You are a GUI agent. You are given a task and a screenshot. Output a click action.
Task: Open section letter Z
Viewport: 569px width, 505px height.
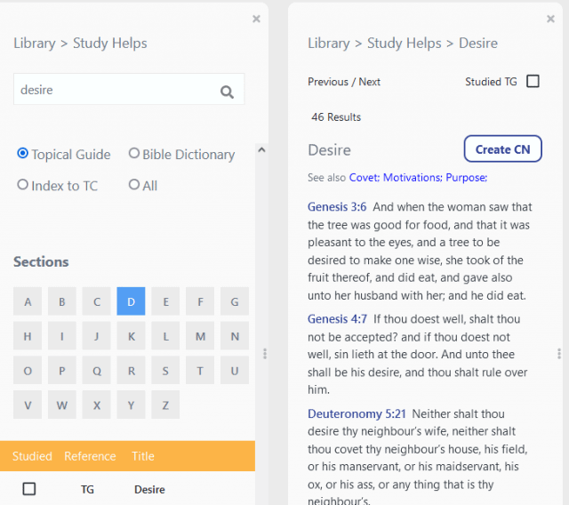click(165, 405)
